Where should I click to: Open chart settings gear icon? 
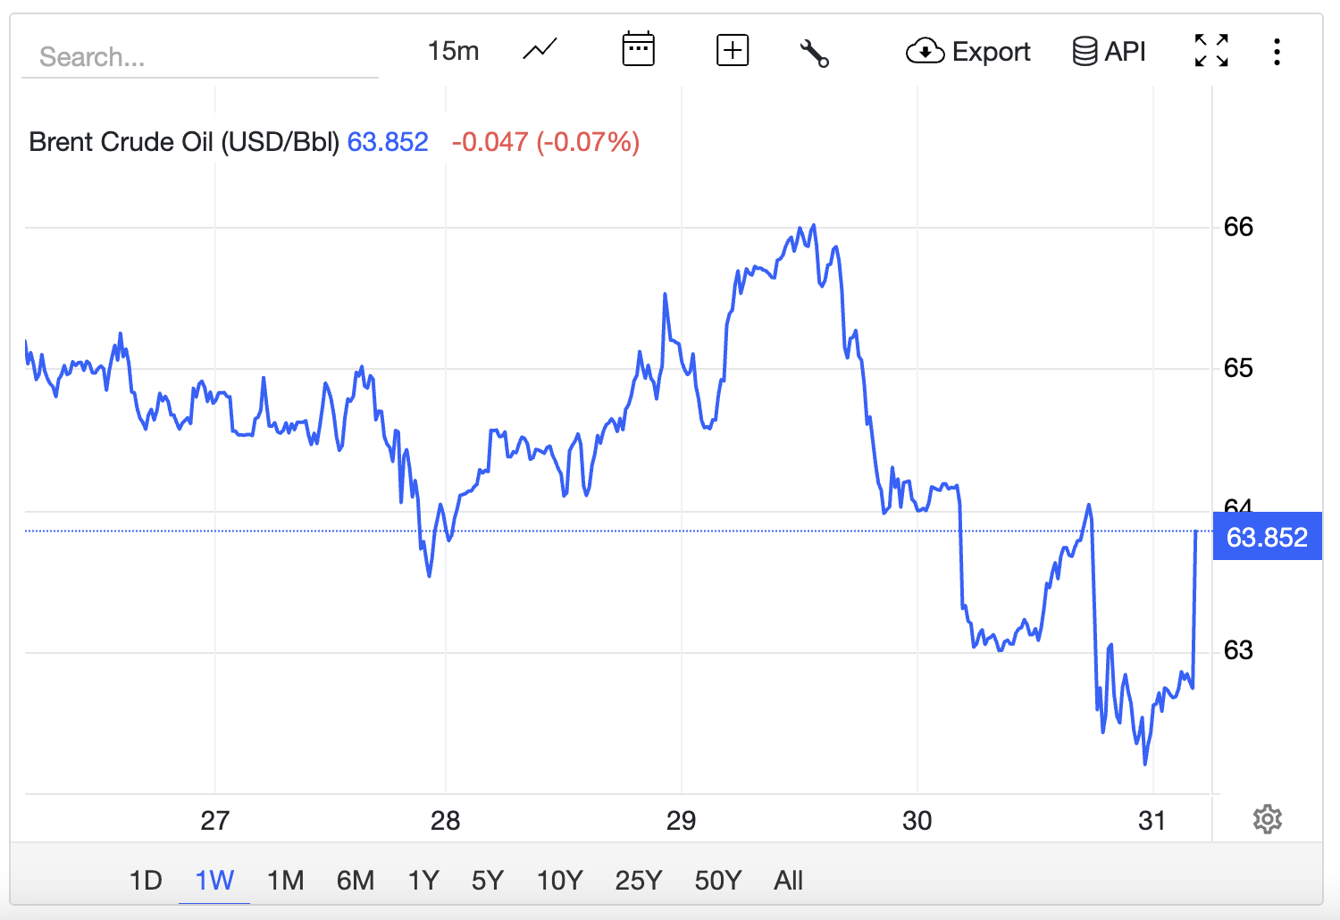1267,819
